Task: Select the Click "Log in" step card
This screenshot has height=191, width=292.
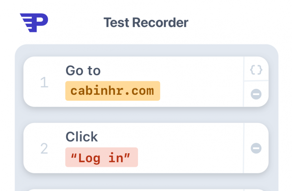Action: coord(146,148)
